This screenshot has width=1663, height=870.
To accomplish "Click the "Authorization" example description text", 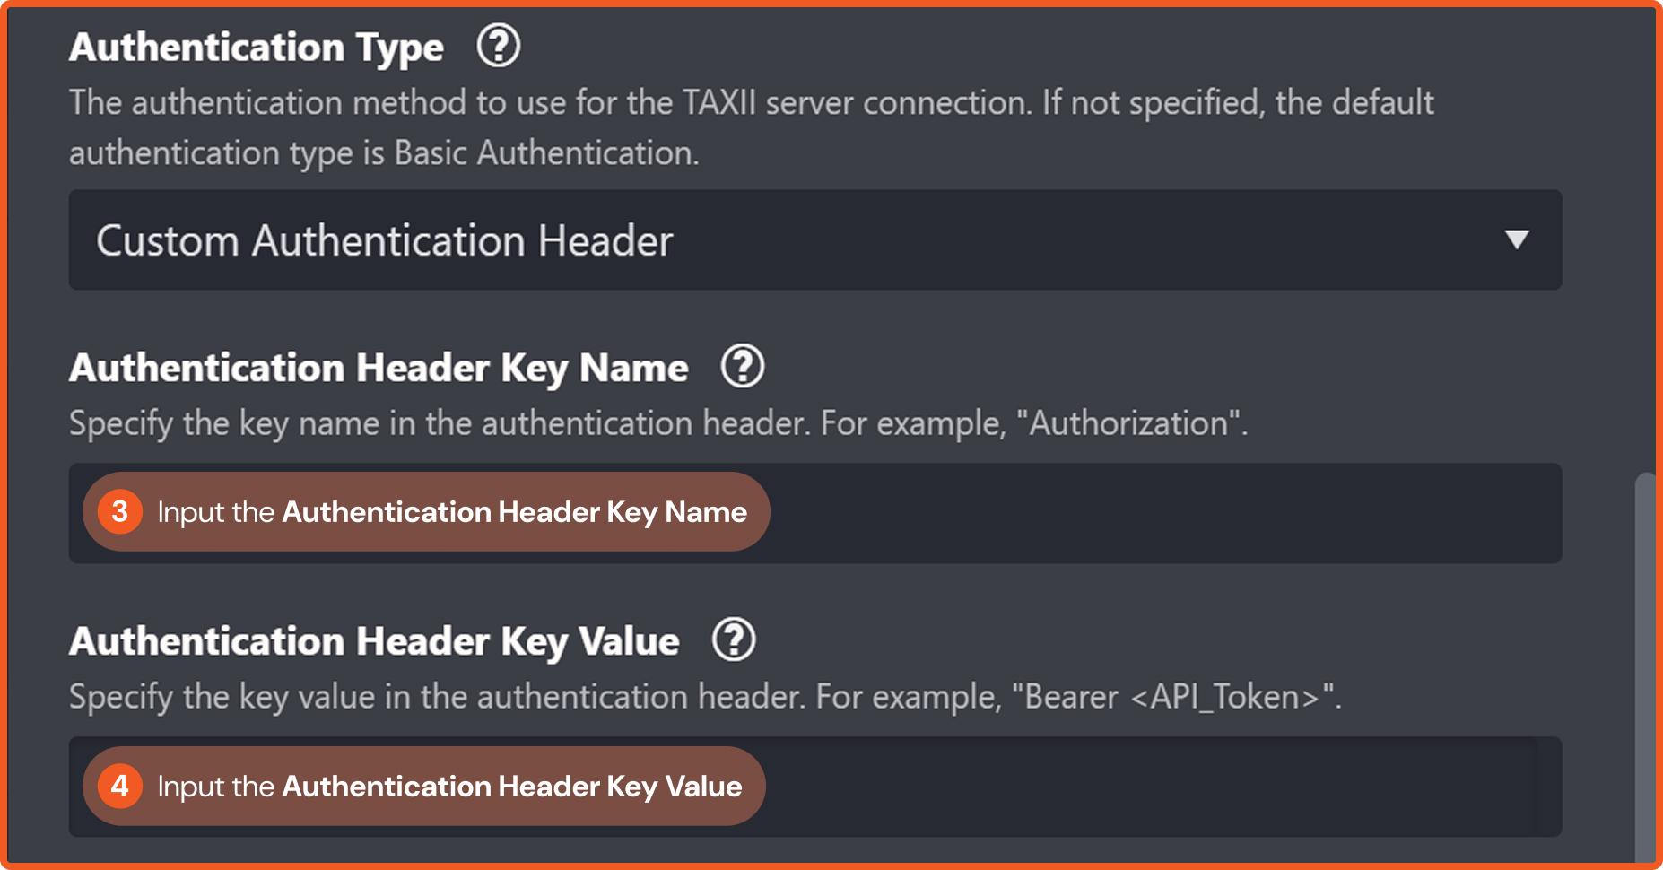I will [657, 423].
